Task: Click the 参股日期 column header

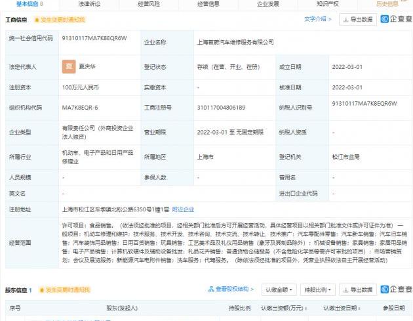Action: 394,308
